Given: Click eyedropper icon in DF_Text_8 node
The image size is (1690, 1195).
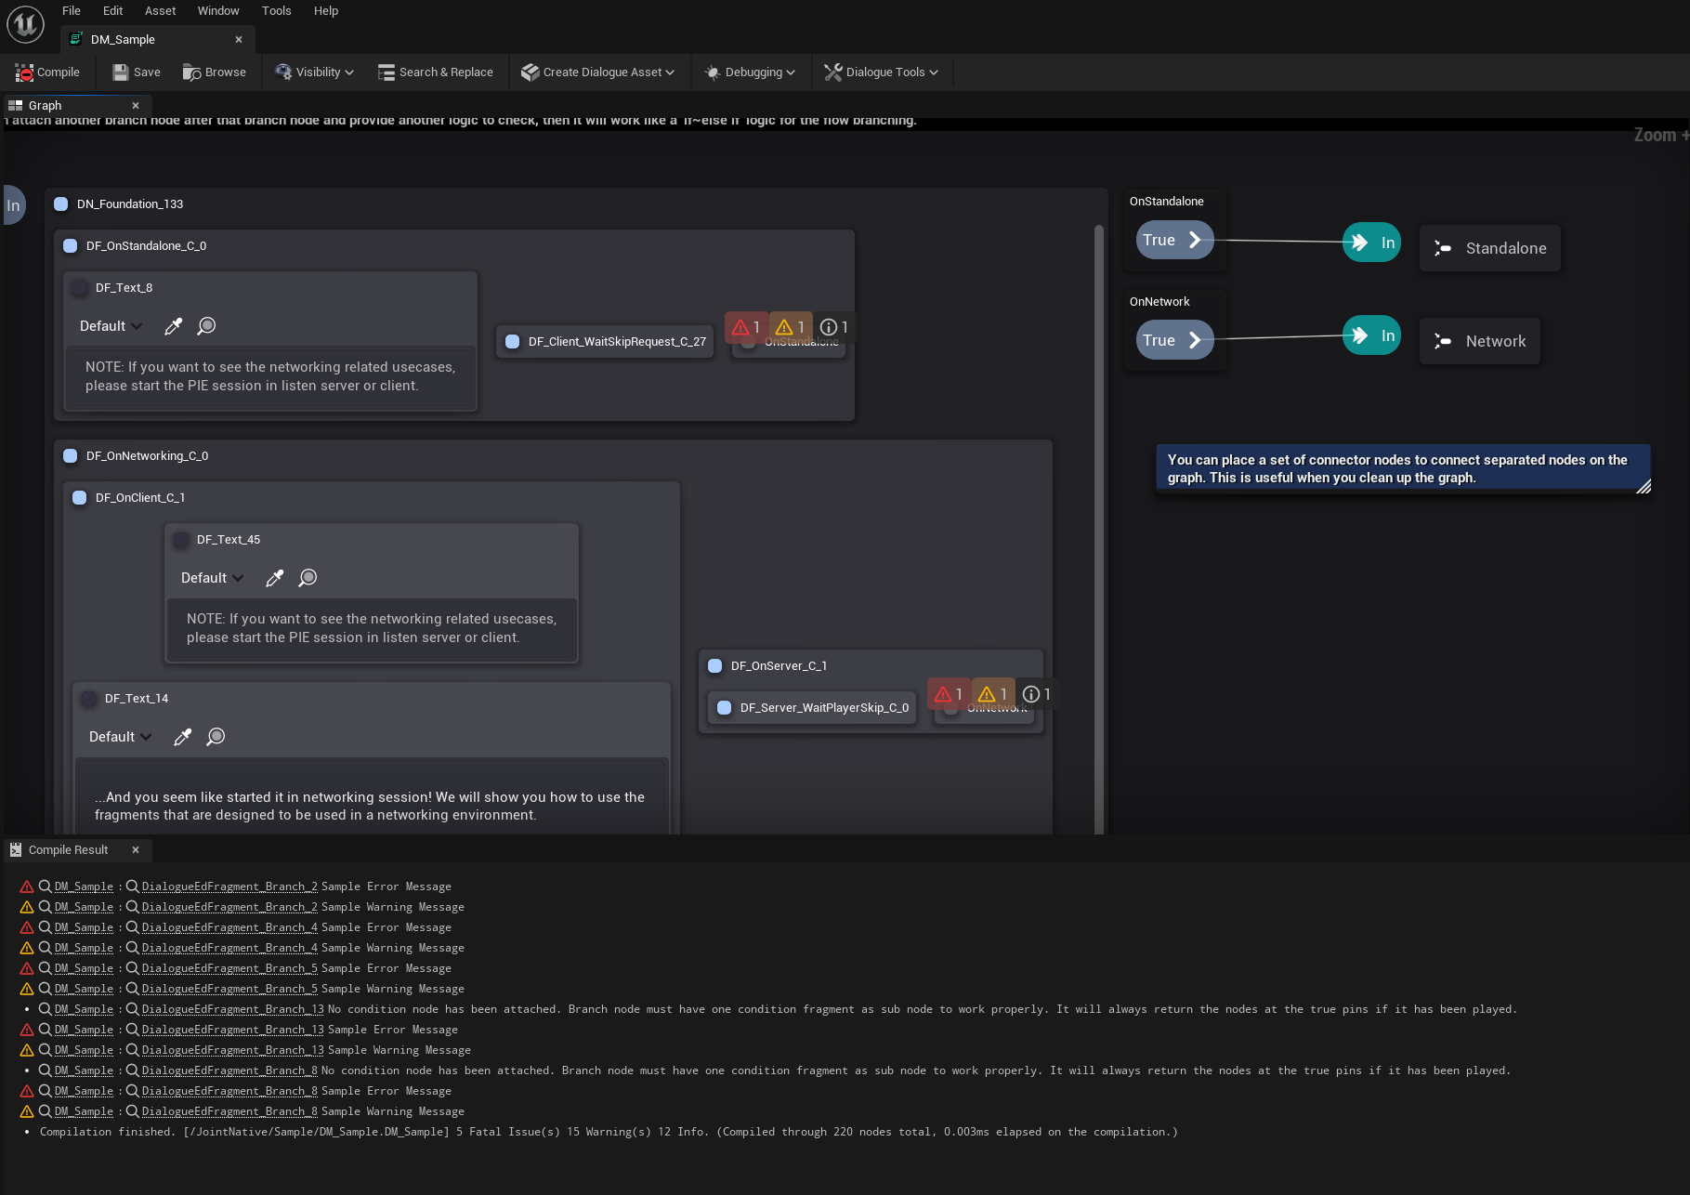Looking at the screenshot, I should (x=174, y=326).
